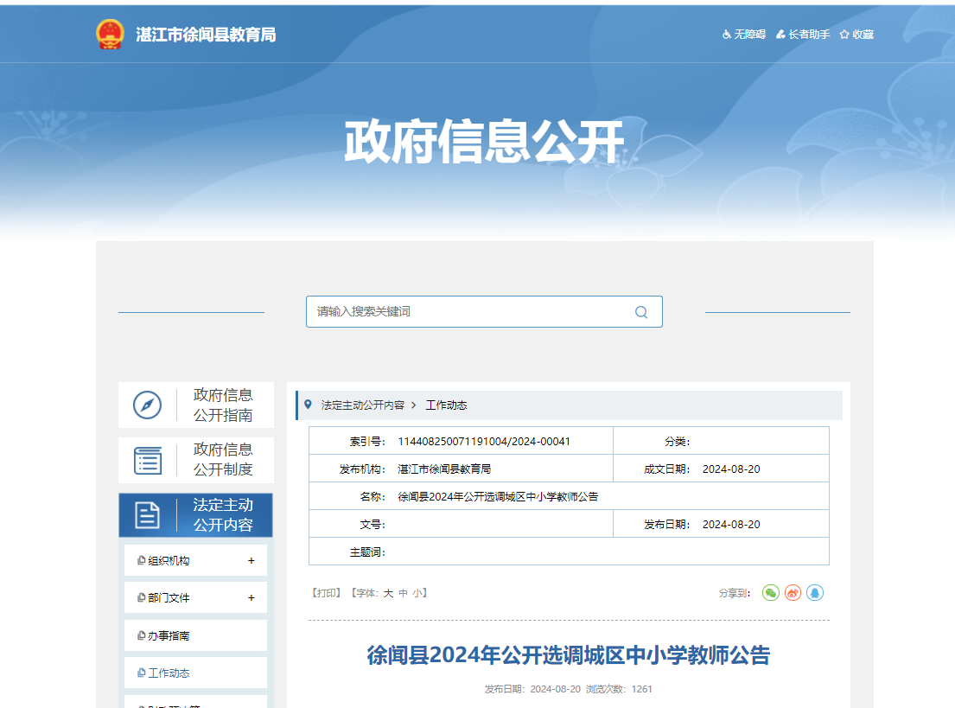Go to 工作动态 in breadcrumb
Screen dimensions: 955x708
[x=447, y=405]
